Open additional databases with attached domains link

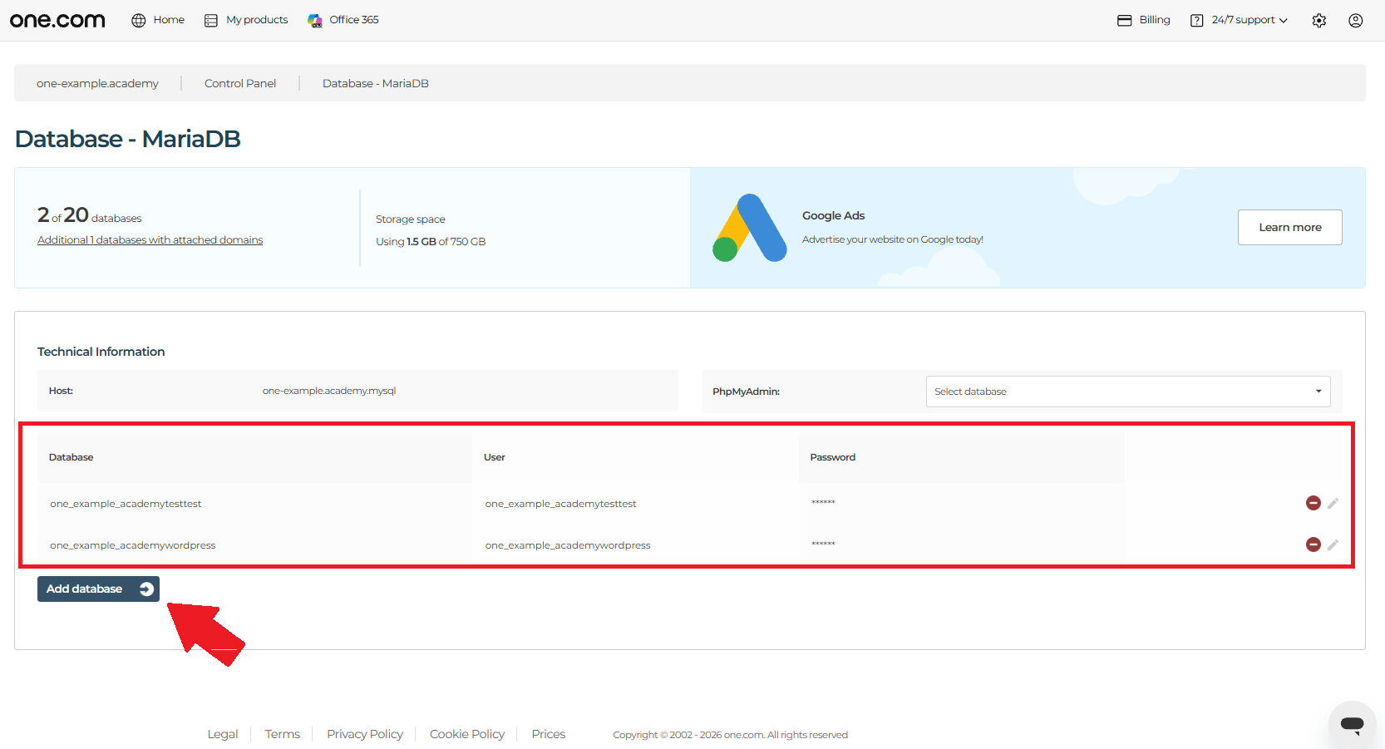tap(150, 240)
